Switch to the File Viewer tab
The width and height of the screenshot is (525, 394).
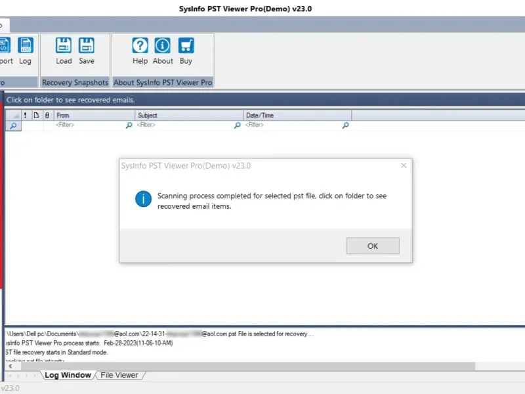pos(119,375)
